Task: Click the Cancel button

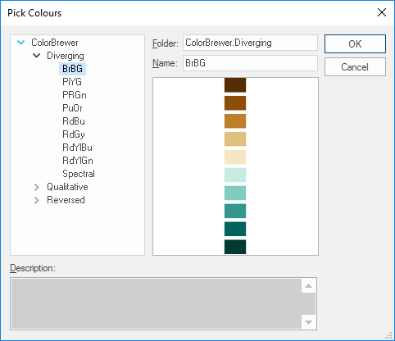Action: pyautogui.click(x=355, y=66)
